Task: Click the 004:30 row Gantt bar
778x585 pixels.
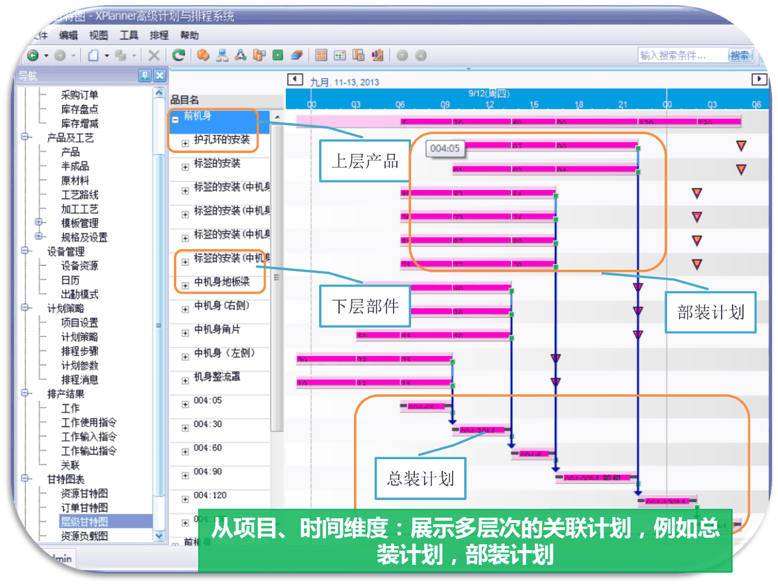Action: point(481,429)
